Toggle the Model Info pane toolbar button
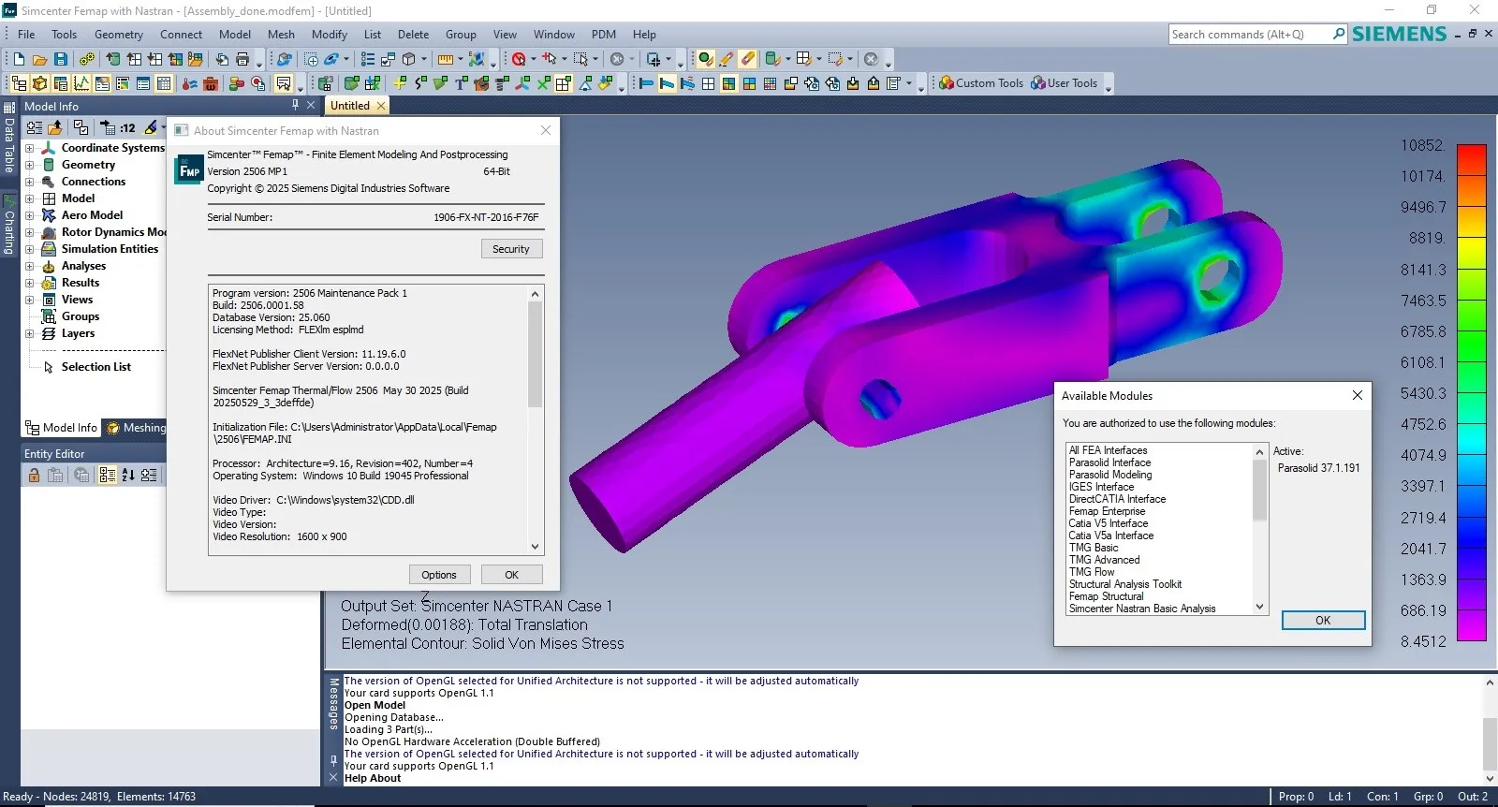Screen dimensions: 1498x807 pyautogui.click(x=20, y=83)
